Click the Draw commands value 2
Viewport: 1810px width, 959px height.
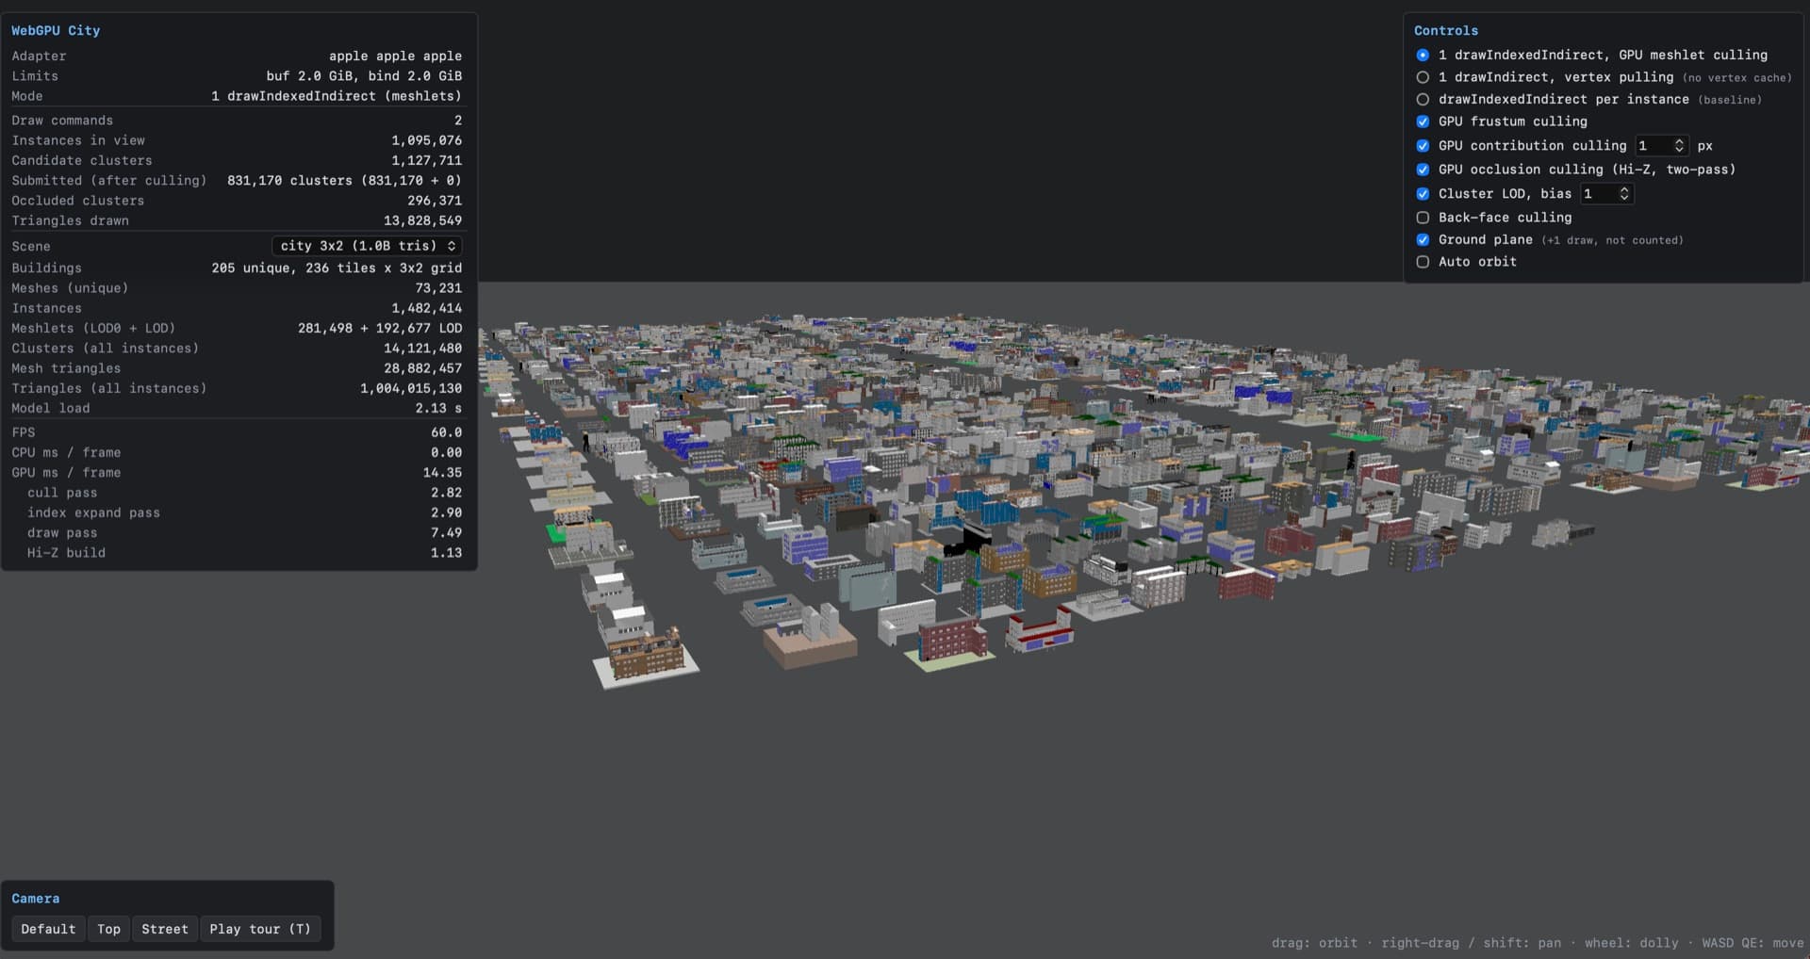(x=458, y=121)
